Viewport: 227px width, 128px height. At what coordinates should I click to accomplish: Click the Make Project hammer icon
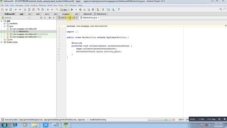coord(57,10)
